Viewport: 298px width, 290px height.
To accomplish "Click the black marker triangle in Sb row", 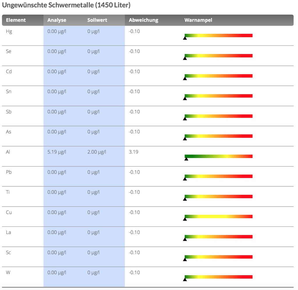I will tap(185, 119).
